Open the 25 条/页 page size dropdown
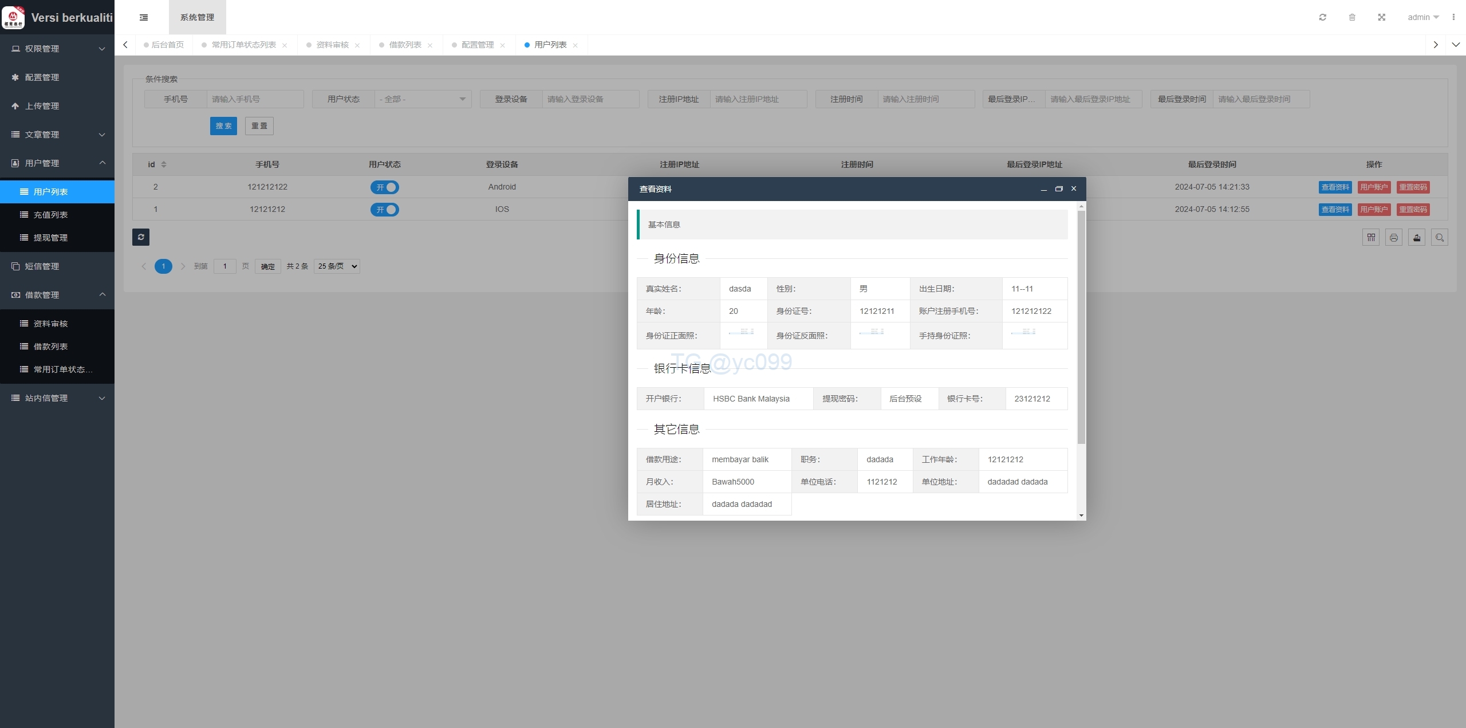1466x728 pixels. point(337,266)
